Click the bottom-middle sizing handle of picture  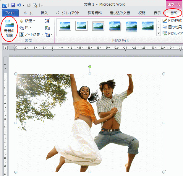pos(90,172)
